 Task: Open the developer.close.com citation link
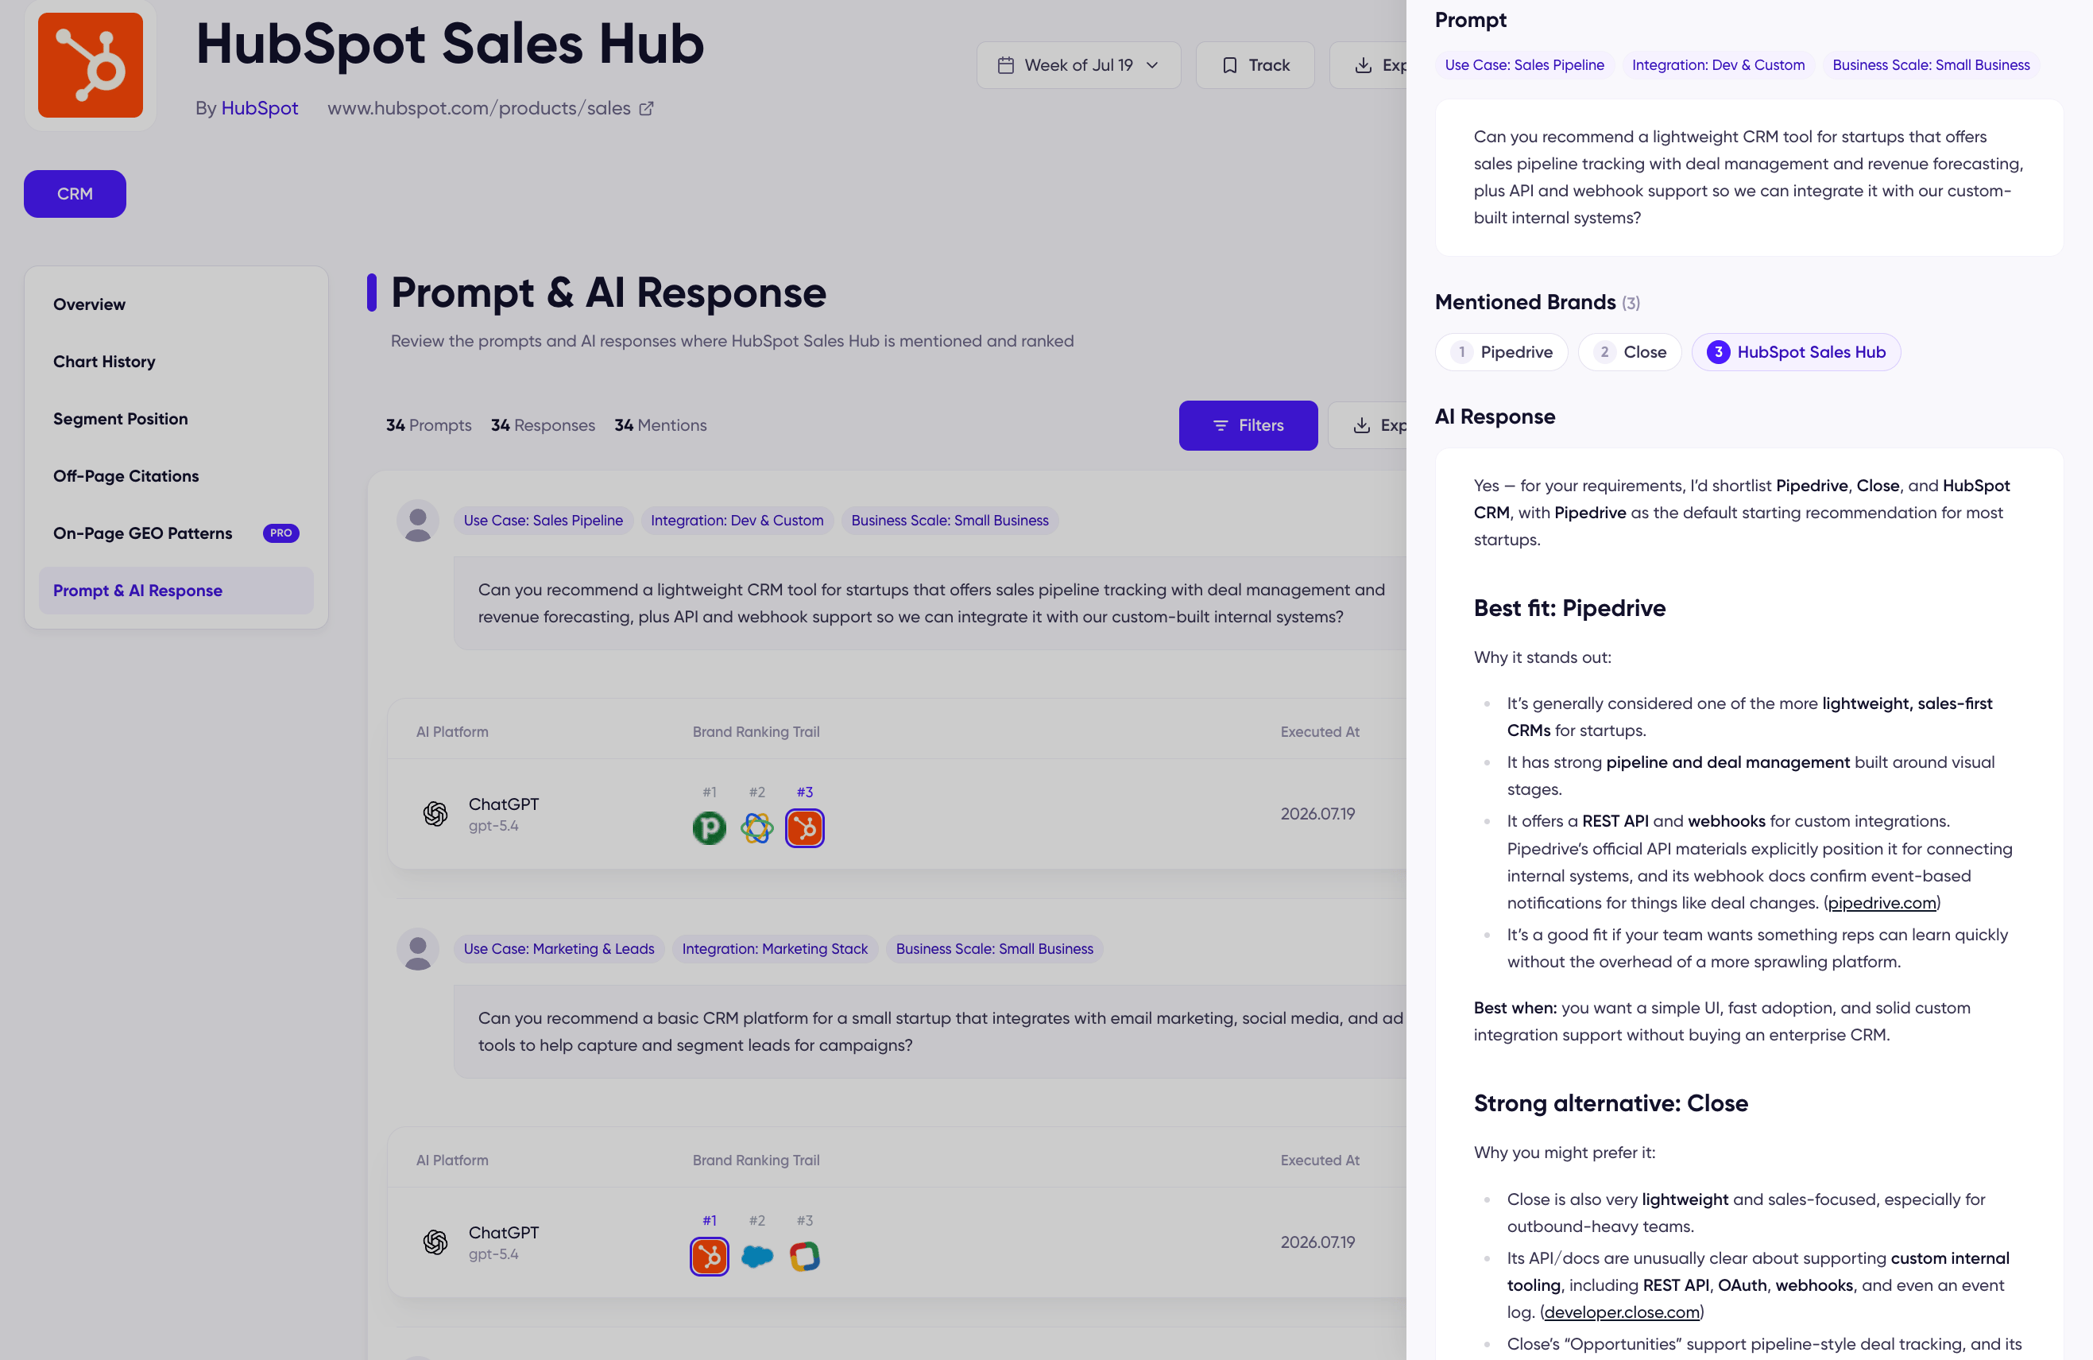[1622, 1312]
